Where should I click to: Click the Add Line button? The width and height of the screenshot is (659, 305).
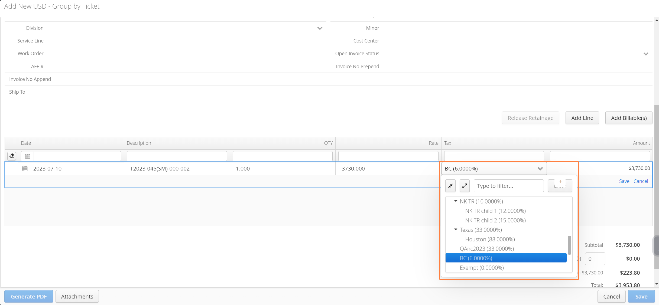point(582,118)
